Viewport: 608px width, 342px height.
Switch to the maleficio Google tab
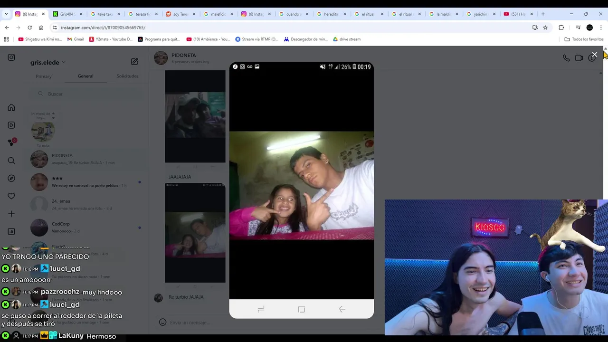(x=218, y=14)
